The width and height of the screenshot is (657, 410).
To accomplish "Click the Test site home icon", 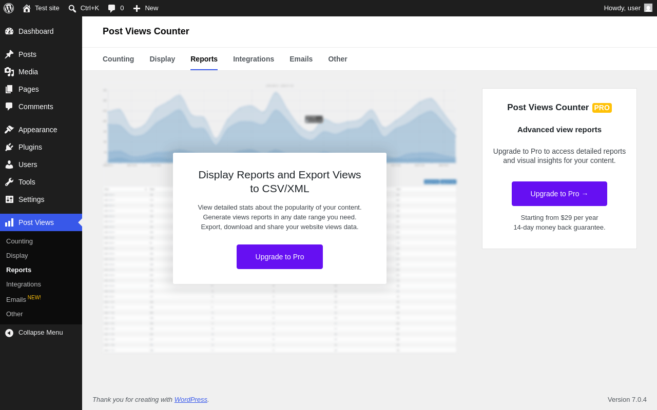I will 27,8.
